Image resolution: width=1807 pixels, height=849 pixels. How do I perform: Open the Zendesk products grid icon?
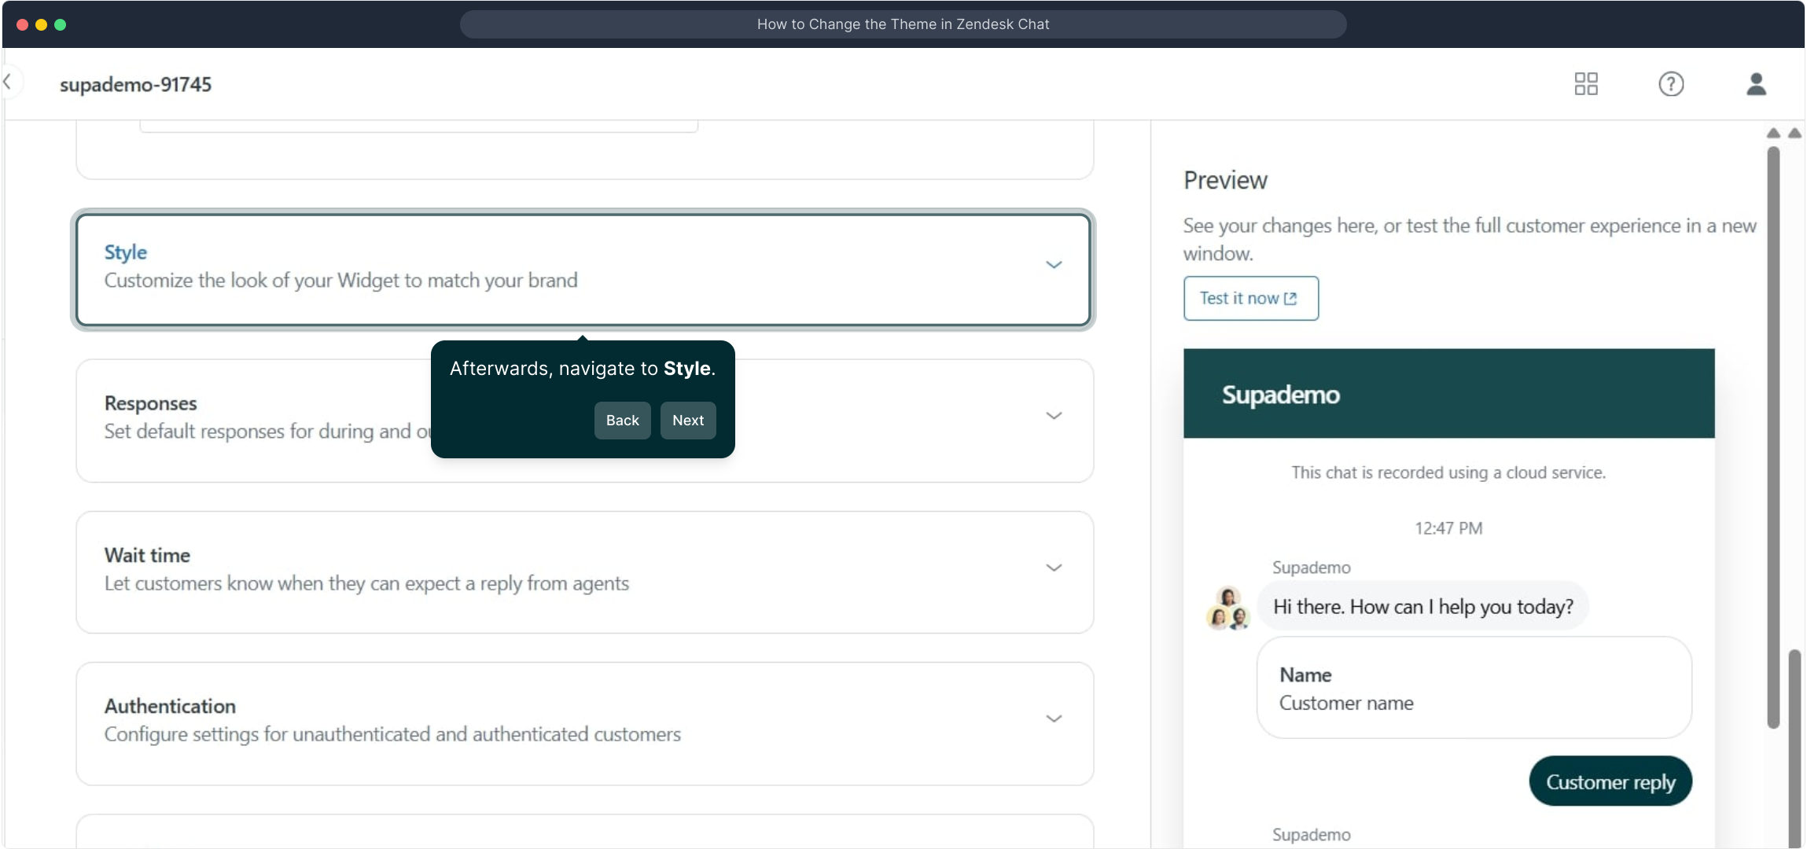(x=1586, y=84)
